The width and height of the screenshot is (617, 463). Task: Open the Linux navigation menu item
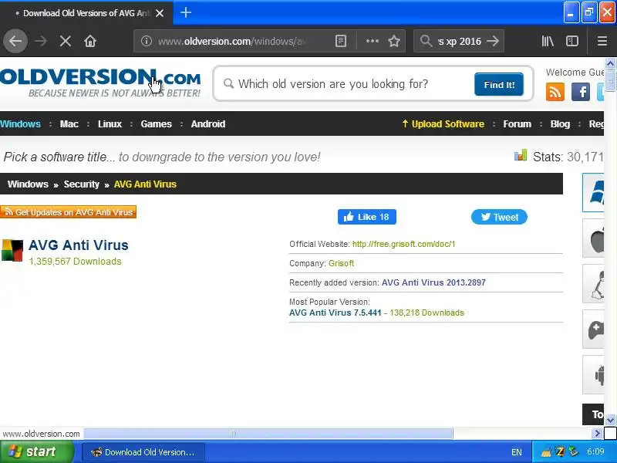pyautogui.click(x=110, y=124)
